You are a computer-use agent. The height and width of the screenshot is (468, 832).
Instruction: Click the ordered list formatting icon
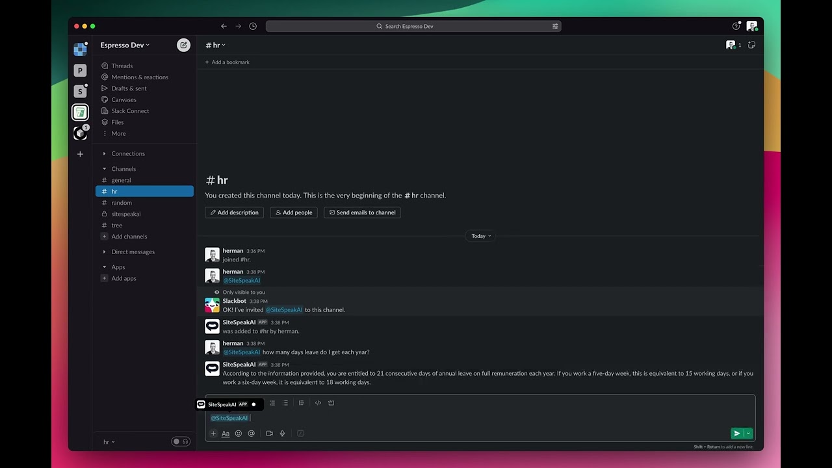pos(272,403)
